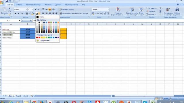Toggle center horizontal alignment
This screenshot has height=103, width=184.
click(47, 13)
